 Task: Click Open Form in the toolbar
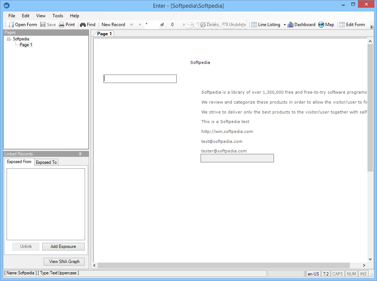23,25
